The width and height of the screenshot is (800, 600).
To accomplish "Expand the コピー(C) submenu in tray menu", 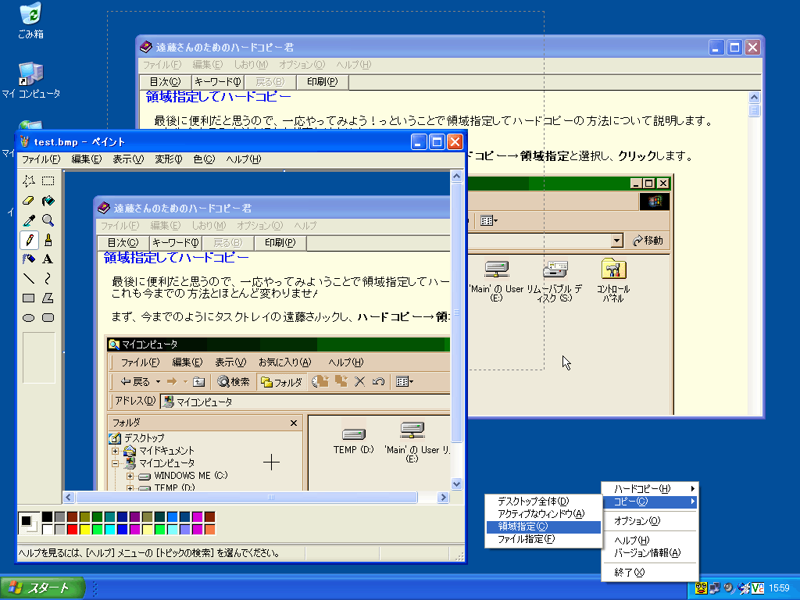I will pyautogui.click(x=649, y=502).
